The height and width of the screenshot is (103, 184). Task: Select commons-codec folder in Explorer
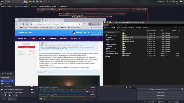tap(151, 37)
